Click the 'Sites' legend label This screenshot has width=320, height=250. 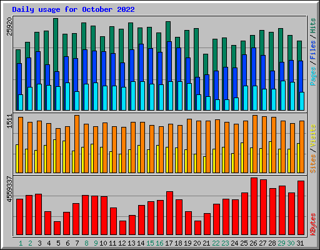click(x=313, y=164)
